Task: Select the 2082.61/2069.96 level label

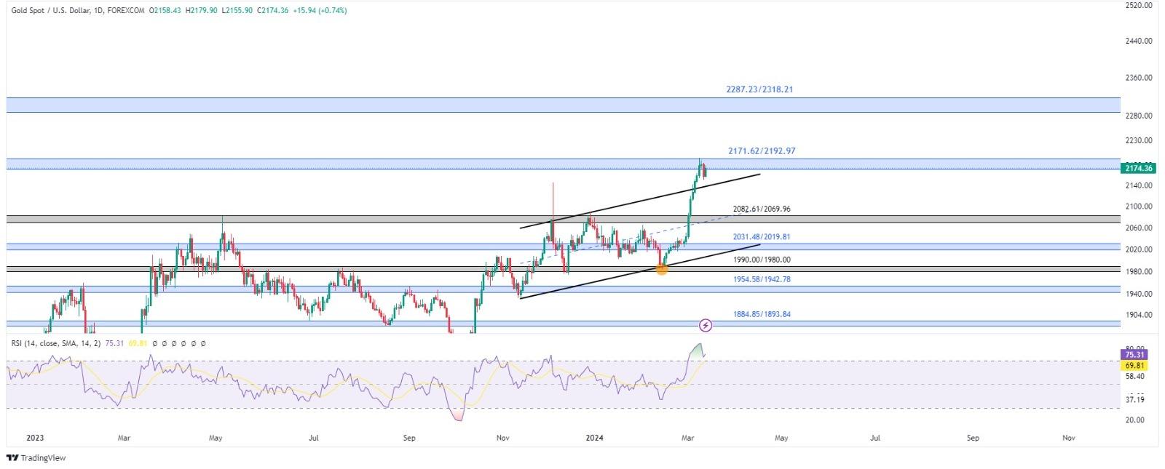Action: [762, 209]
